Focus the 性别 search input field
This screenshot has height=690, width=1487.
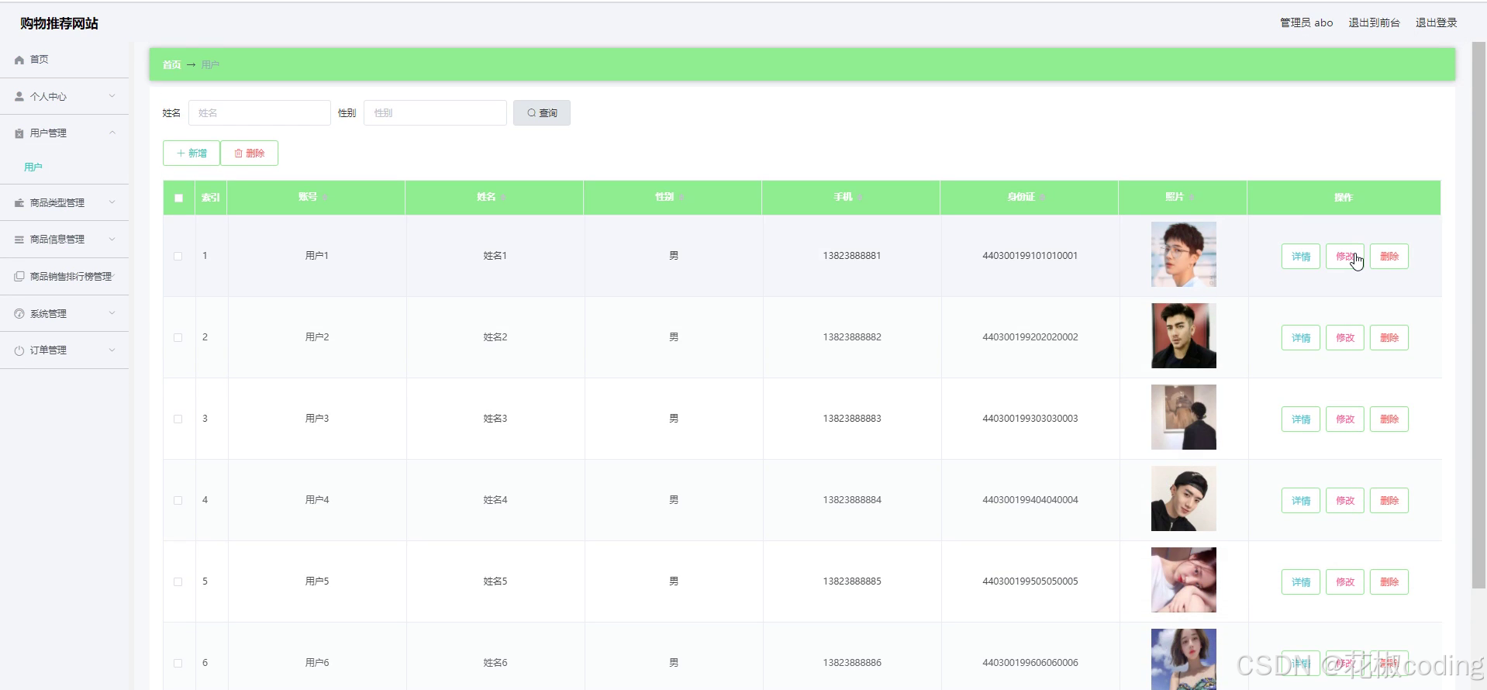[435, 113]
